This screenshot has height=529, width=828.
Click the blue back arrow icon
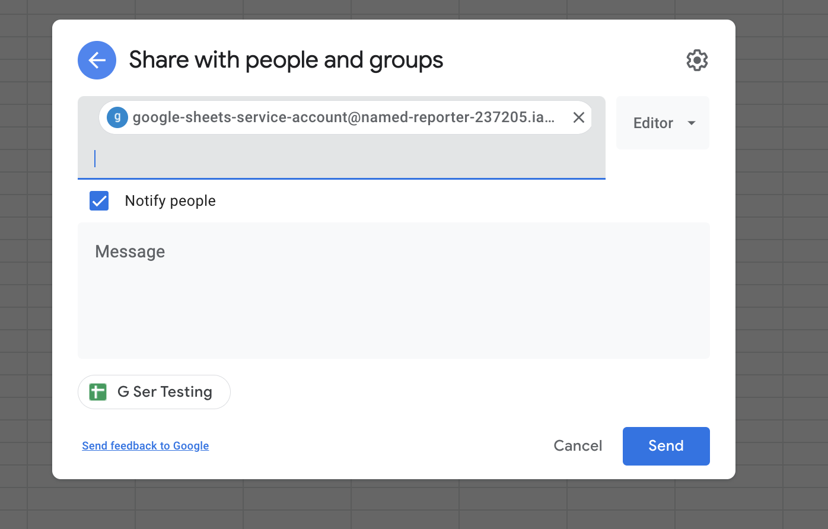97,60
